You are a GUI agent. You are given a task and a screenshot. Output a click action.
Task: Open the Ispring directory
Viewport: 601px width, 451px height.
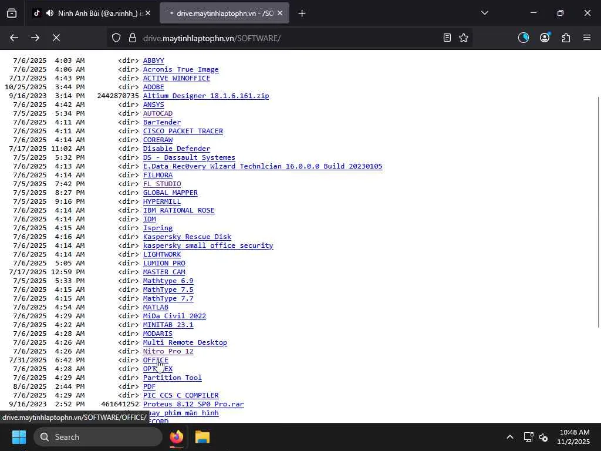157,228
